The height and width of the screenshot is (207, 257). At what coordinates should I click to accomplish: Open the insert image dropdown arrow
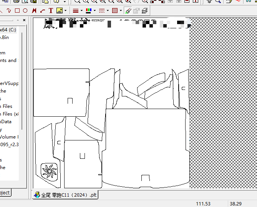pyautogui.click(x=66, y=11)
